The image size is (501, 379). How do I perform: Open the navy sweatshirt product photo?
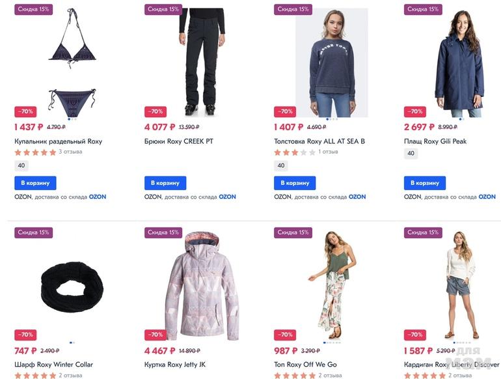point(332,63)
